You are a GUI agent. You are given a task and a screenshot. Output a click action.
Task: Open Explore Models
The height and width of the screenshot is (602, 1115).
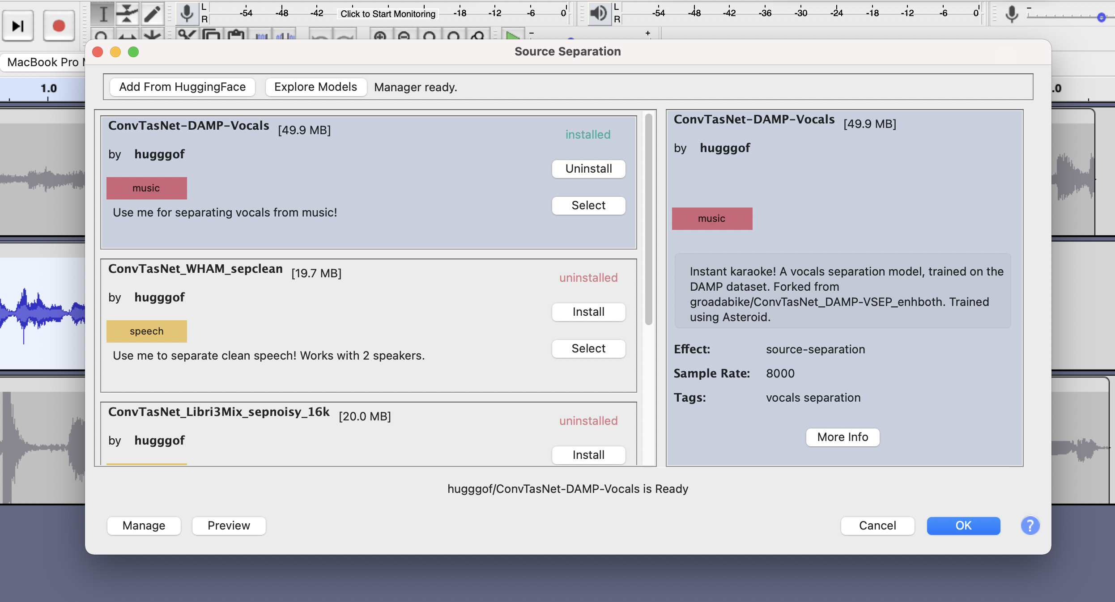tap(315, 87)
